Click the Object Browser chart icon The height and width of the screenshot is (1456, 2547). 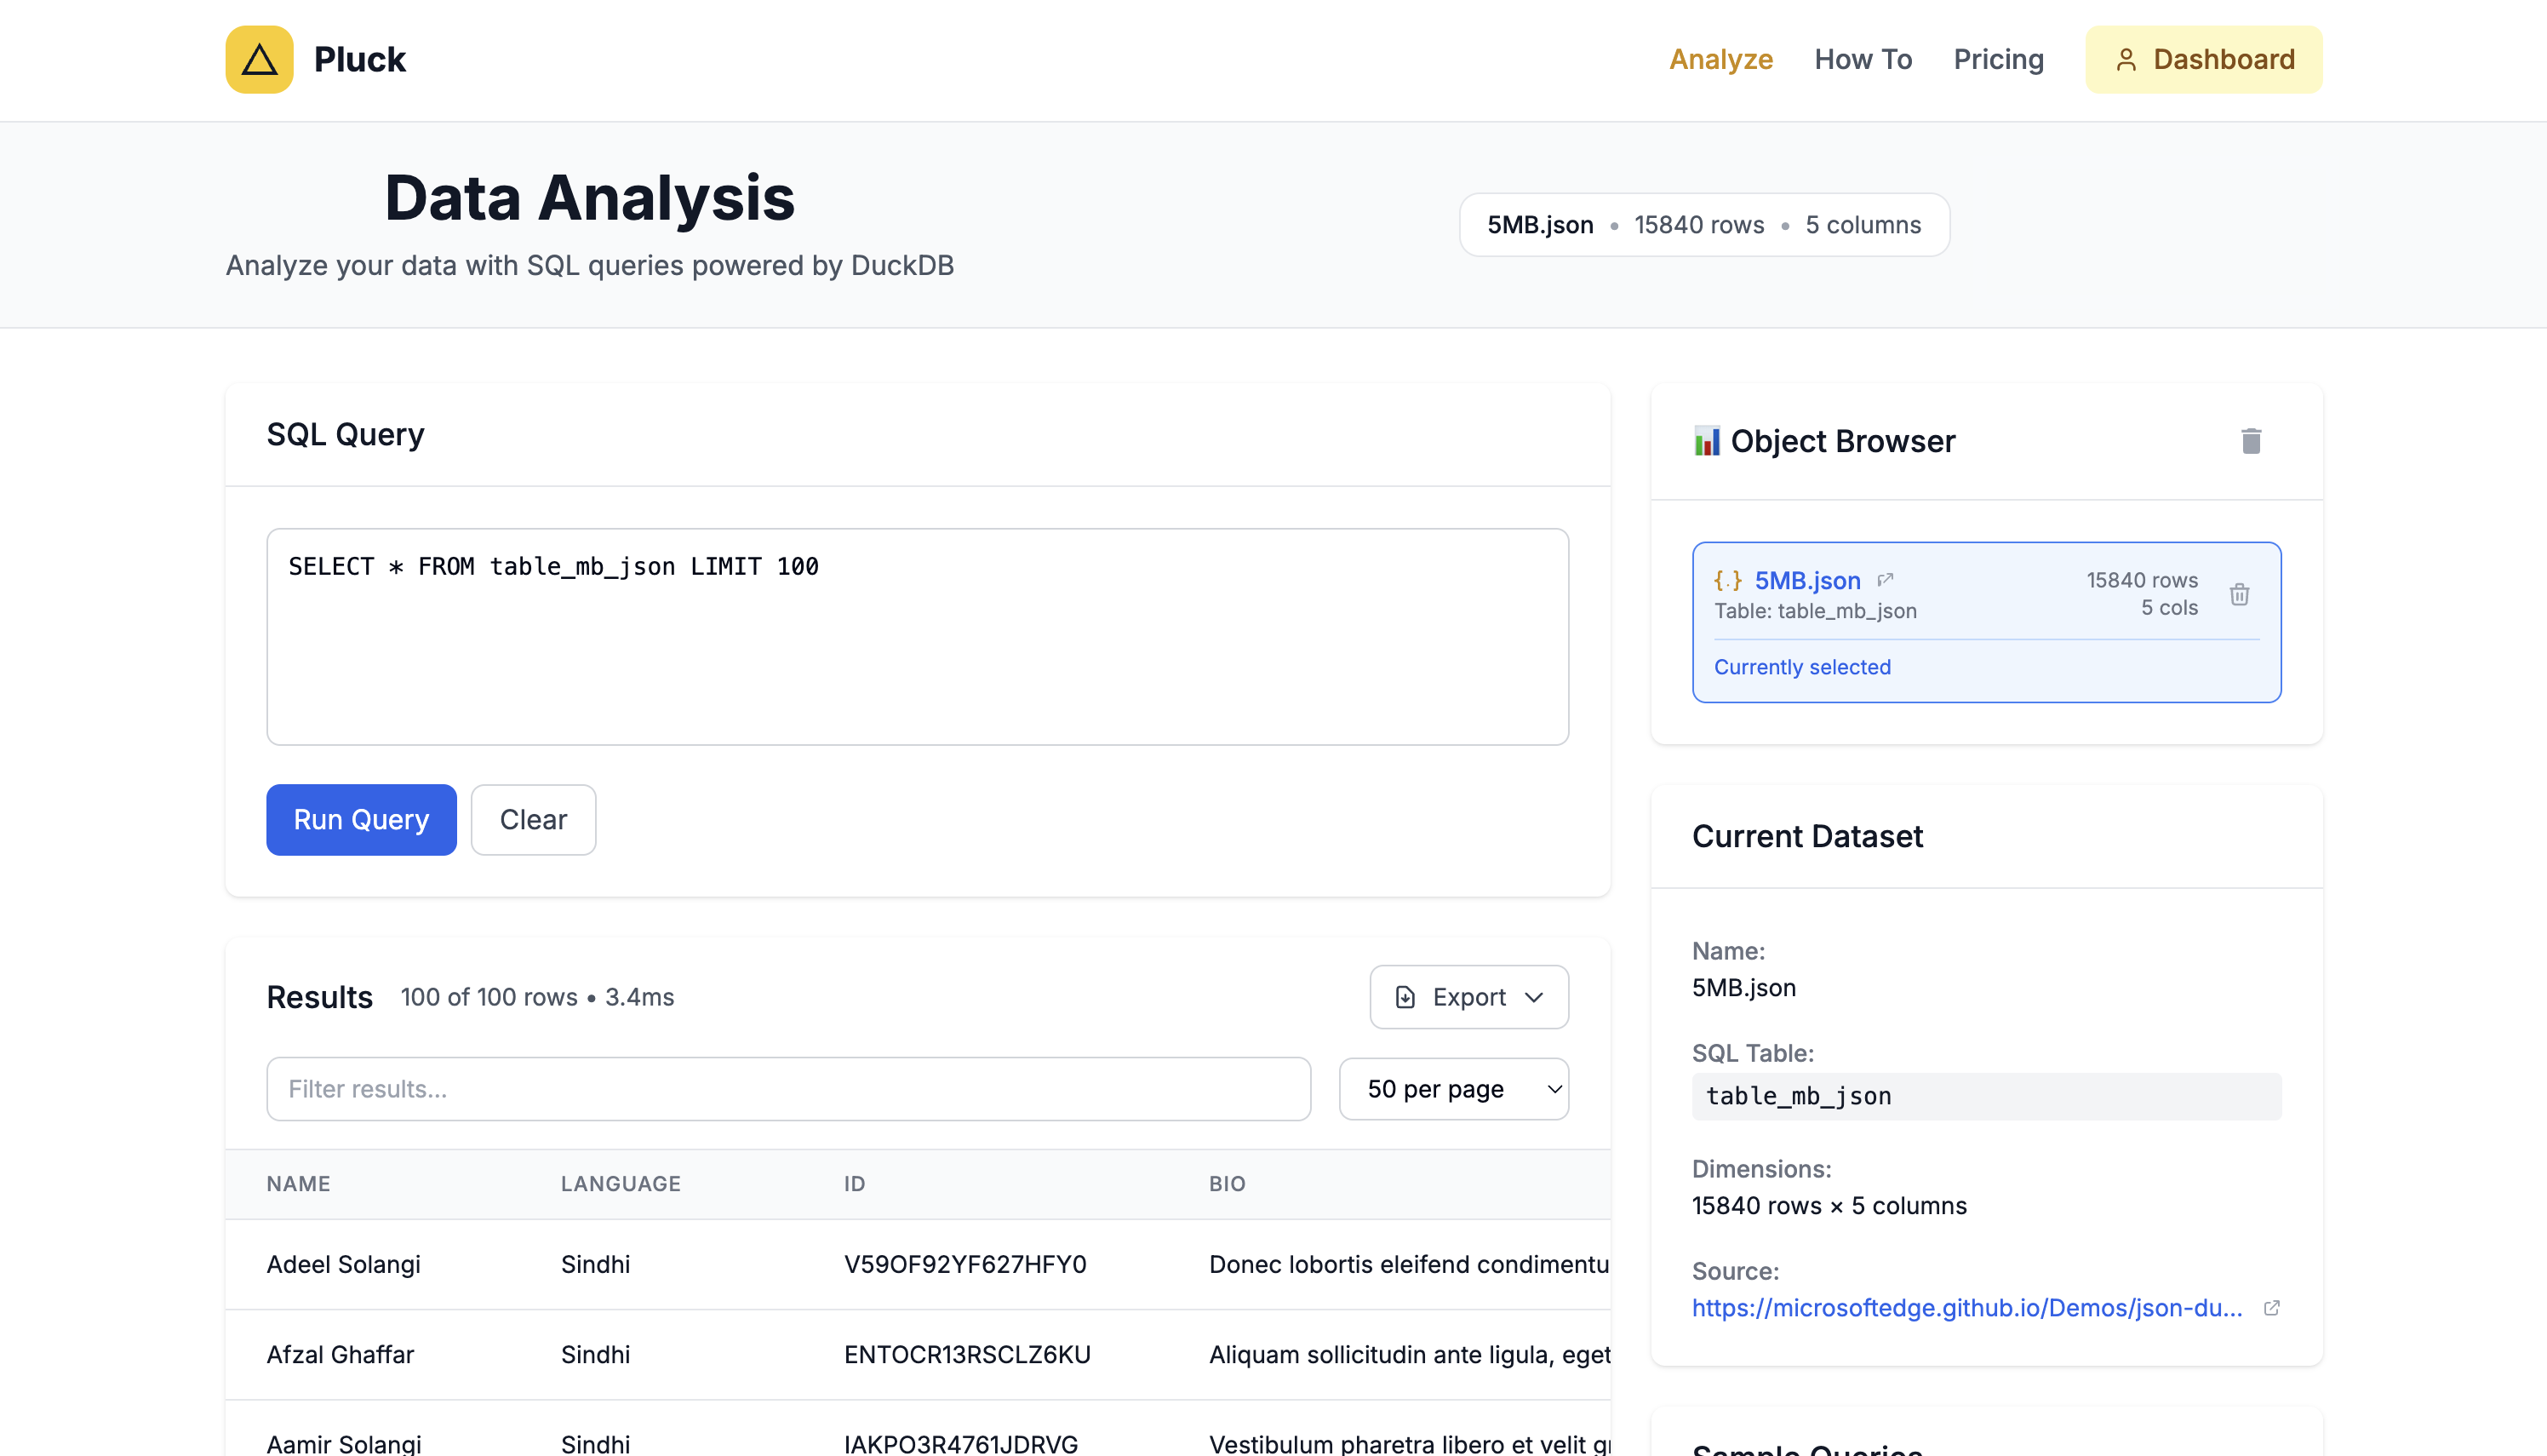tap(1706, 441)
